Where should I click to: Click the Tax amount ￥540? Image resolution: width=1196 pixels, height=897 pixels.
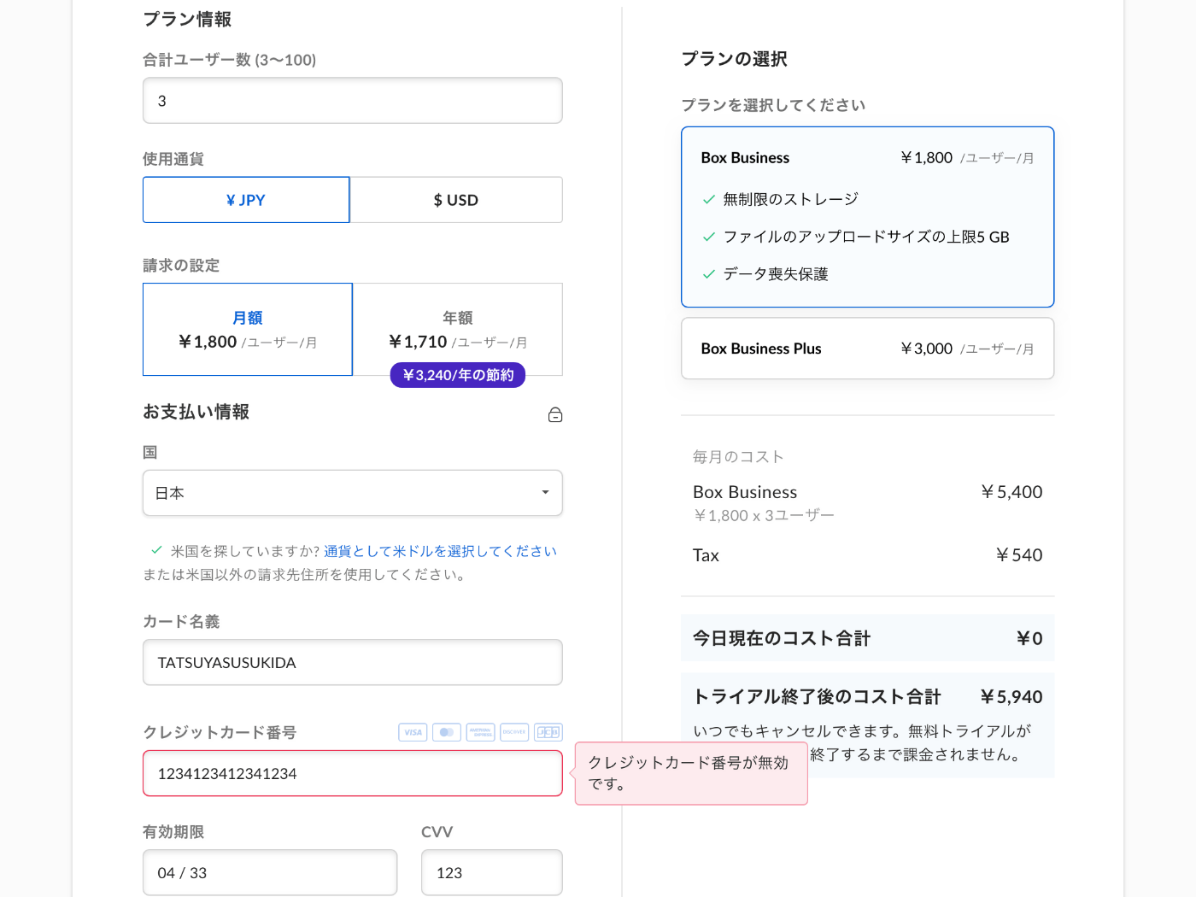point(1019,555)
